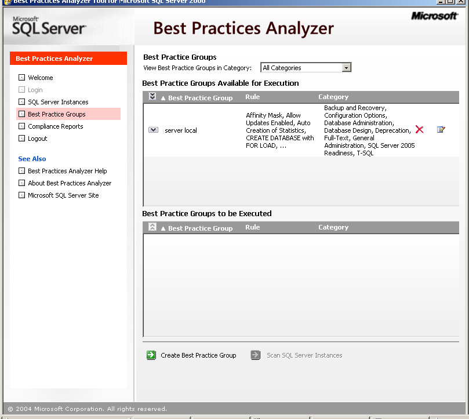Open the All Categories dropdown

(x=346, y=68)
